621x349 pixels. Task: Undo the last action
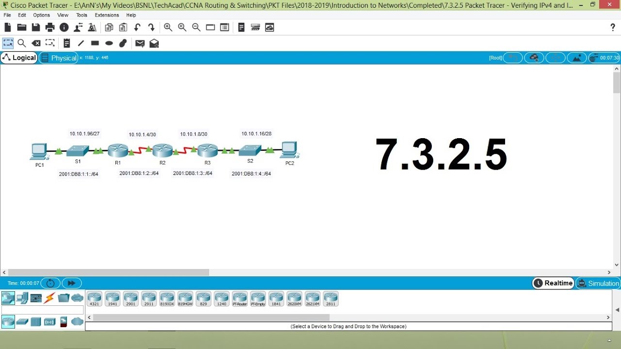tap(137, 27)
